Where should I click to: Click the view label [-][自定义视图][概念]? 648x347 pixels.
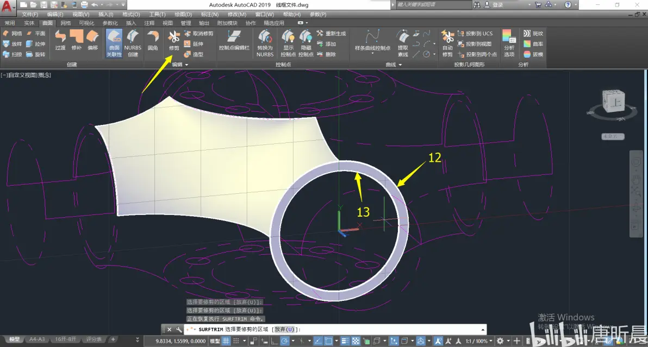tap(26, 75)
